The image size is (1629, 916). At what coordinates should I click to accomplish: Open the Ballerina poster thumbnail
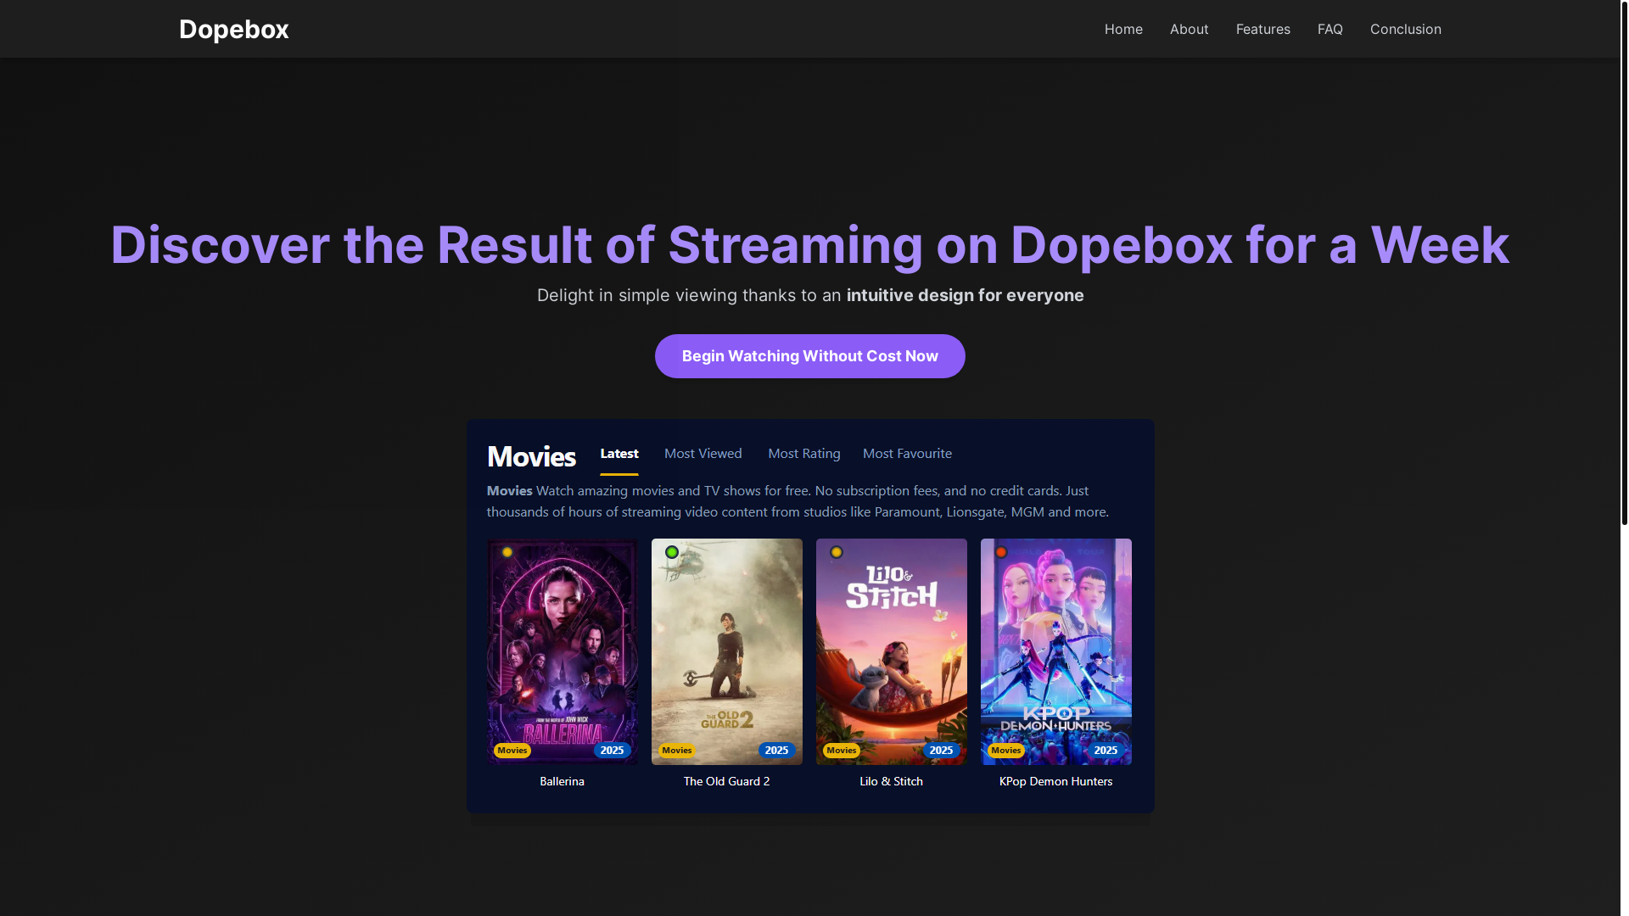click(562, 651)
